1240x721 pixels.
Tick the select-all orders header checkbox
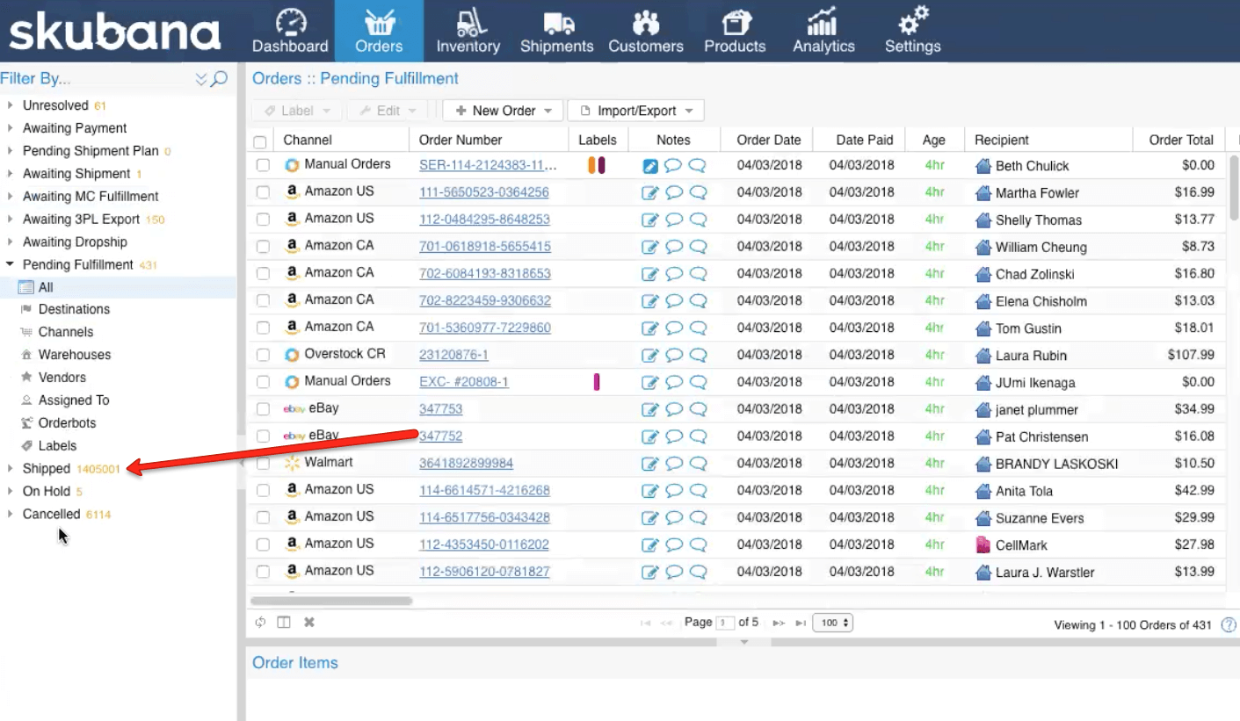(x=260, y=141)
